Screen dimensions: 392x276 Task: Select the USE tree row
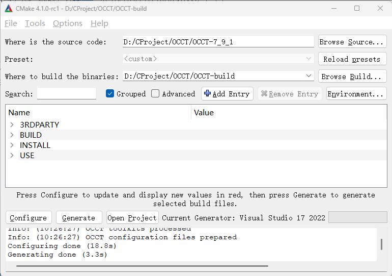(x=196, y=156)
